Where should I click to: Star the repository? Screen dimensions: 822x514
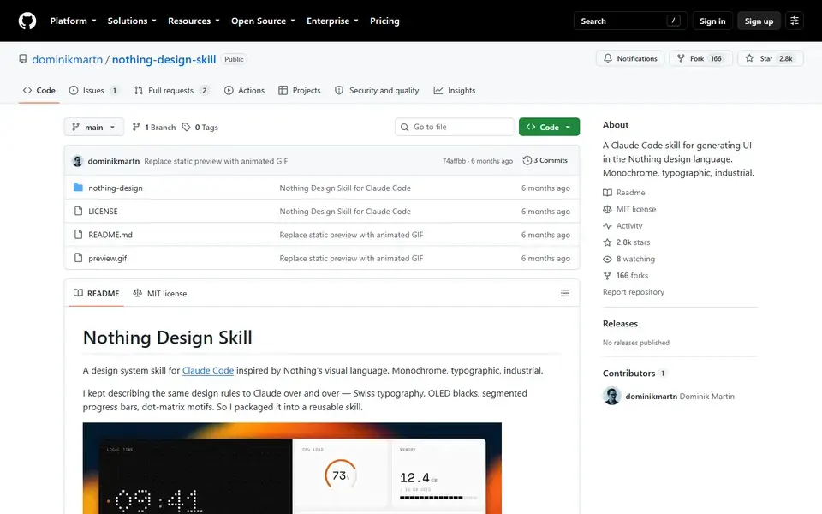(x=770, y=58)
